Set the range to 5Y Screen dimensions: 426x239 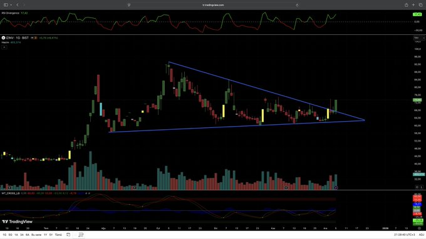point(51,235)
